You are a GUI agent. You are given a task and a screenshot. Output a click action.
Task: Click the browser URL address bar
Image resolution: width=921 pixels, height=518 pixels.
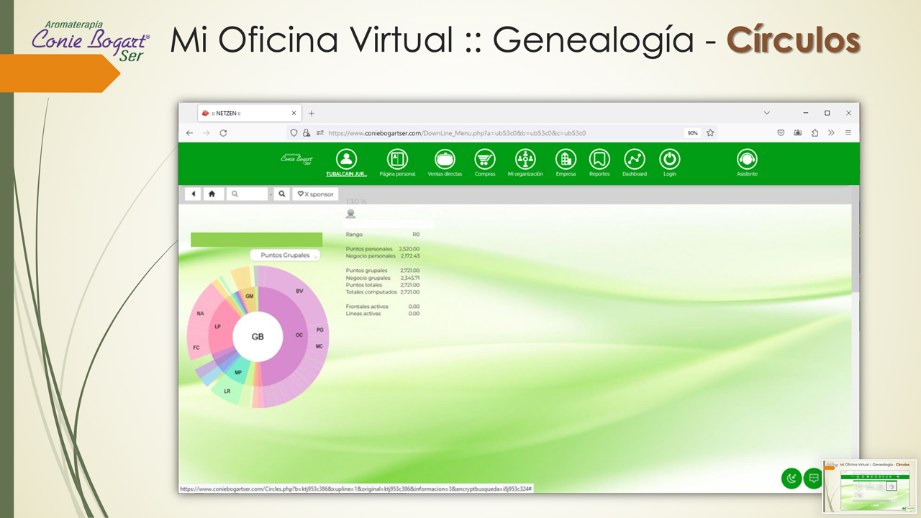click(504, 133)
